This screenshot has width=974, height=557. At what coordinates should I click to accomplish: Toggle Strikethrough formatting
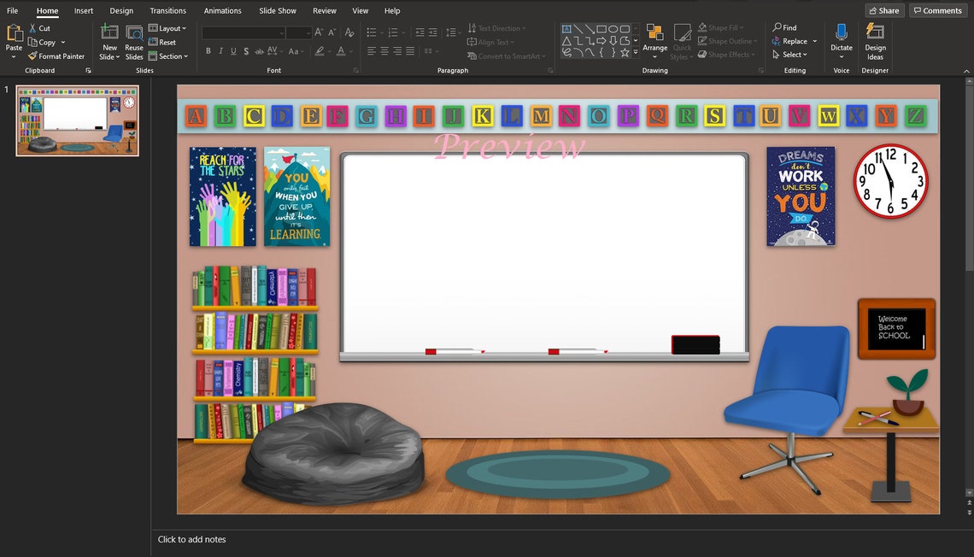pyautogui.click(x=259, y=51)
